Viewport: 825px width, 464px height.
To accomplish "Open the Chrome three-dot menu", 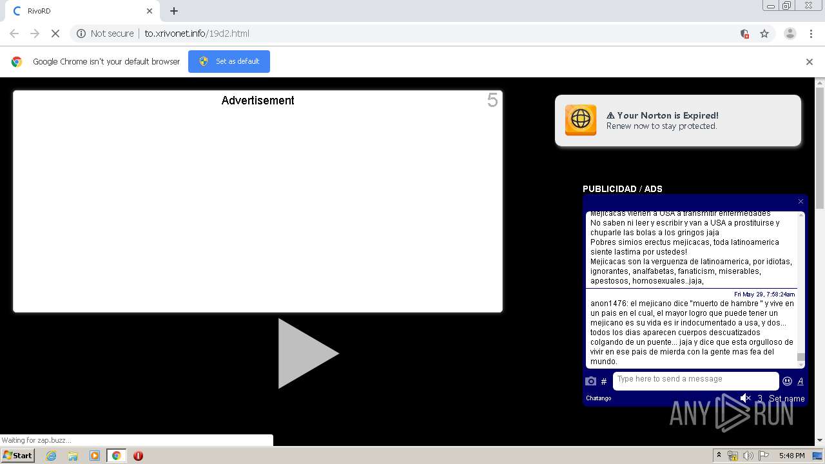I will pos(811,34).
